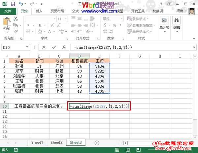Switch to the 开发工具 Developer tab
The height and width of the screenshot is (153, 198).
138,11
